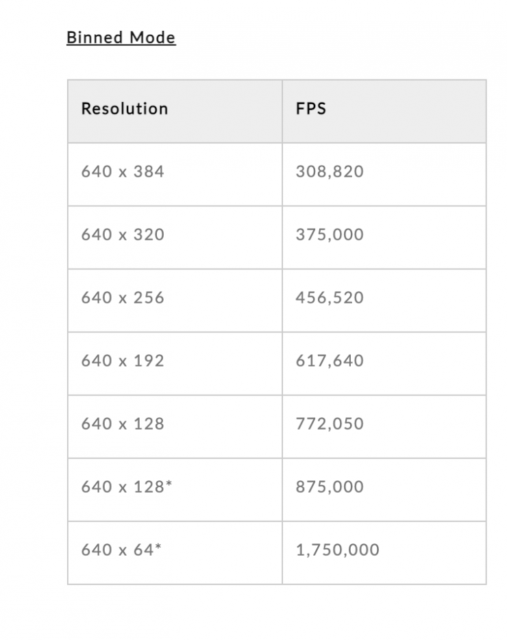Select the 772,050 FPS value

330,424
